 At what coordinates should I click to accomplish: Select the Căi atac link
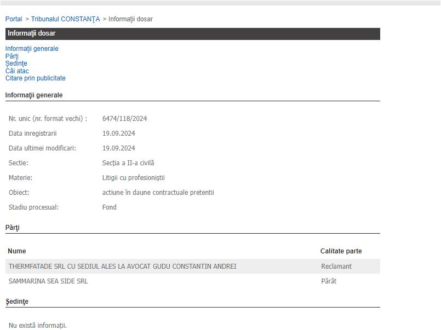[x=17, y=71]
